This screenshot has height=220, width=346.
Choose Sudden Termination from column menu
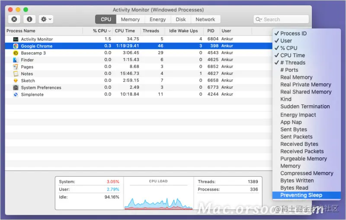coord(307,106)
